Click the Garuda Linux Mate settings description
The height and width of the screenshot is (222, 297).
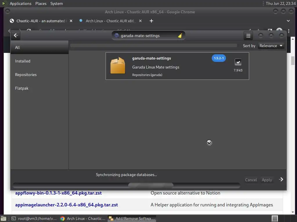pyautogui.click(x=156, y=67)
